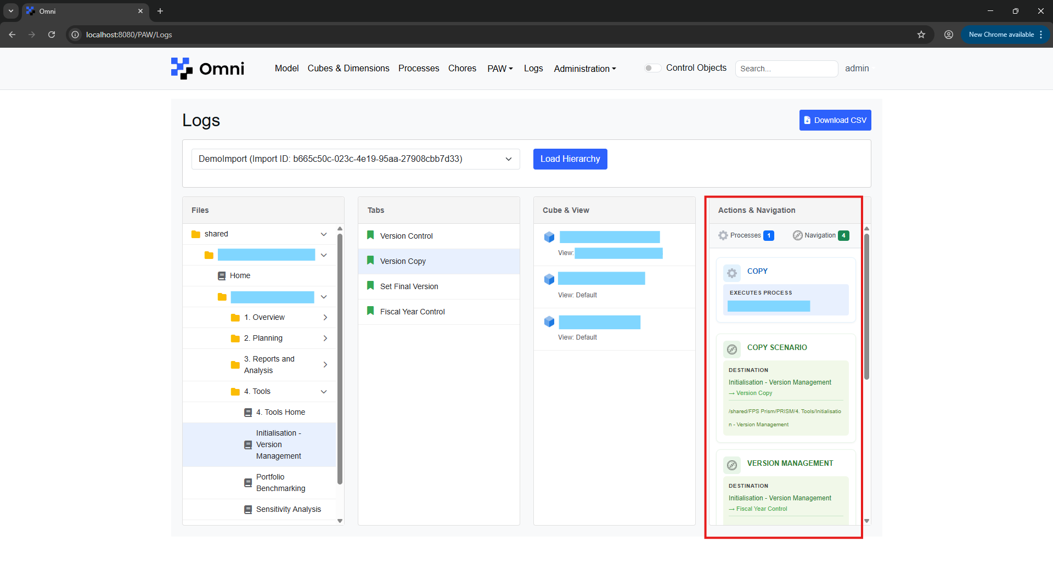Image resolution: width=1053 pixels, height=564 pixels.
Task: Click the COPY SCENARIO compass icon
Action: tap(732, 349)
